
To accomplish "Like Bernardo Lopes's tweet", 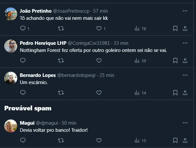I will [x=99, y=92].
